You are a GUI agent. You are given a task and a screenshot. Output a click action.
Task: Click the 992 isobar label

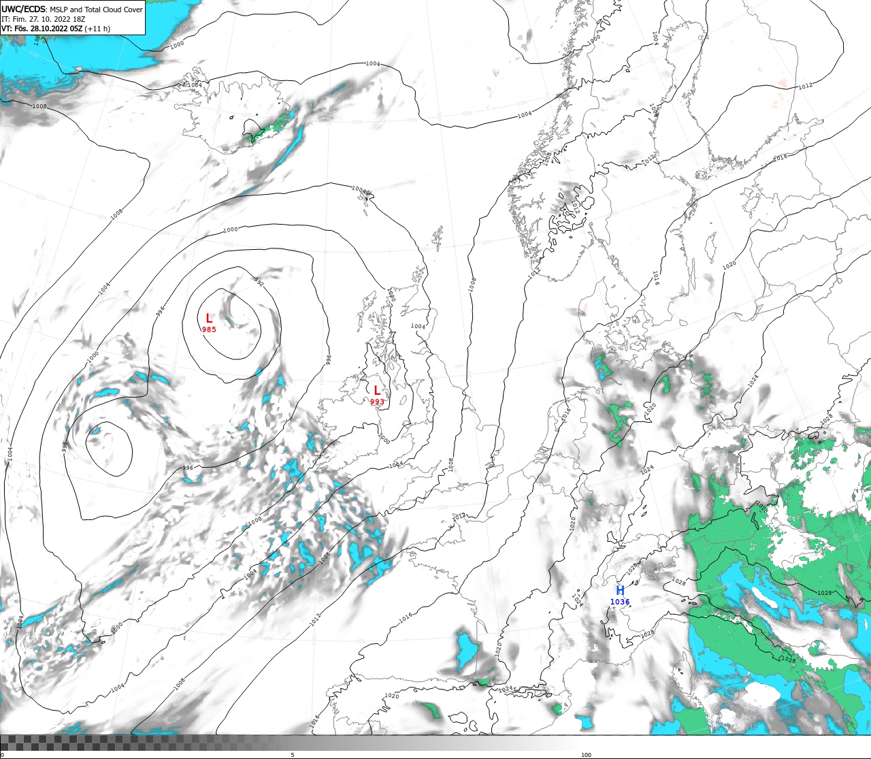pyautogui.click(x=259, y=282)
